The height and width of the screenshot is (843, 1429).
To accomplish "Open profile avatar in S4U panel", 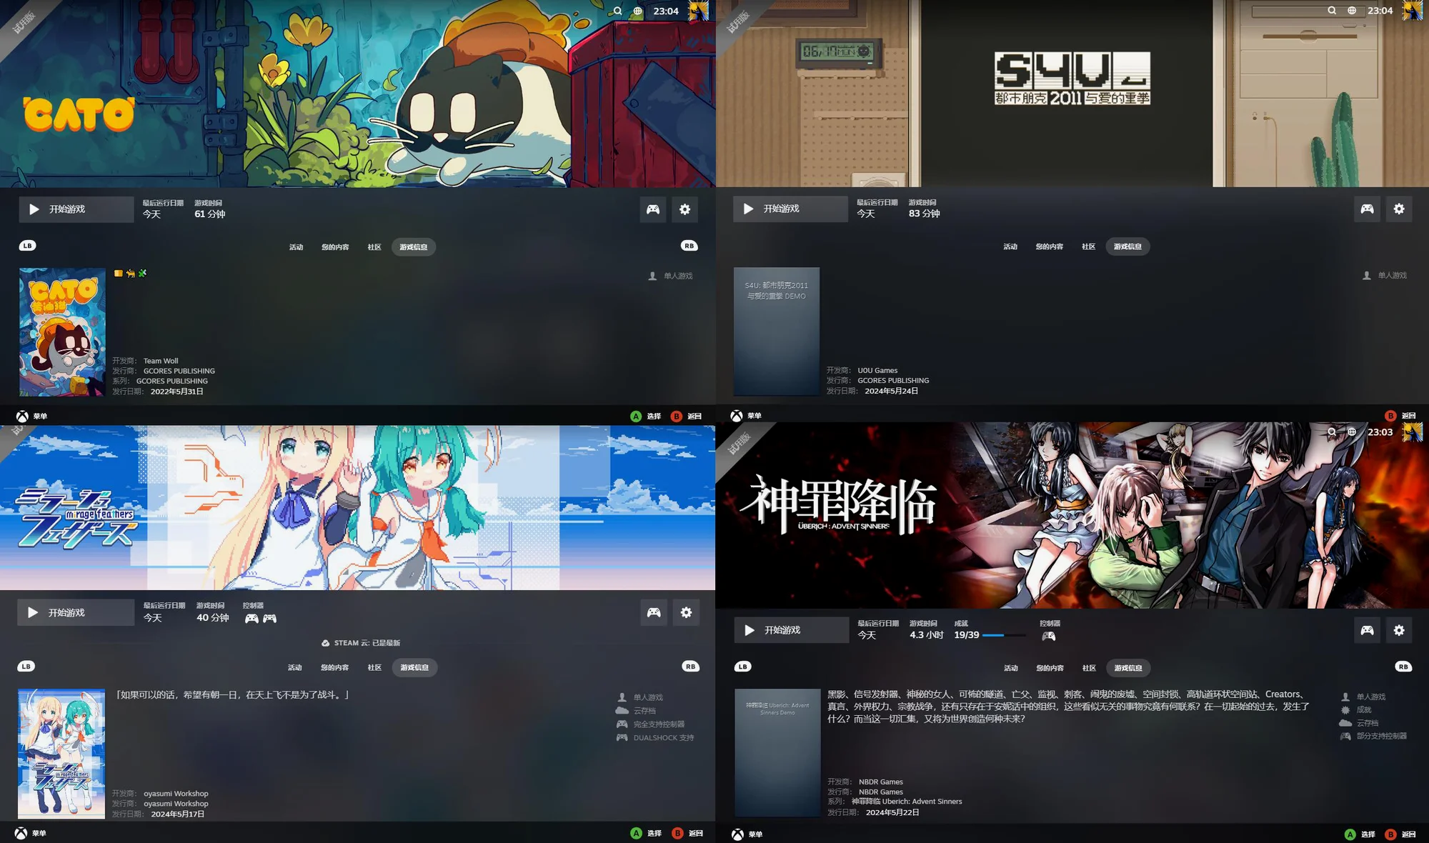I will (1413, 10).
